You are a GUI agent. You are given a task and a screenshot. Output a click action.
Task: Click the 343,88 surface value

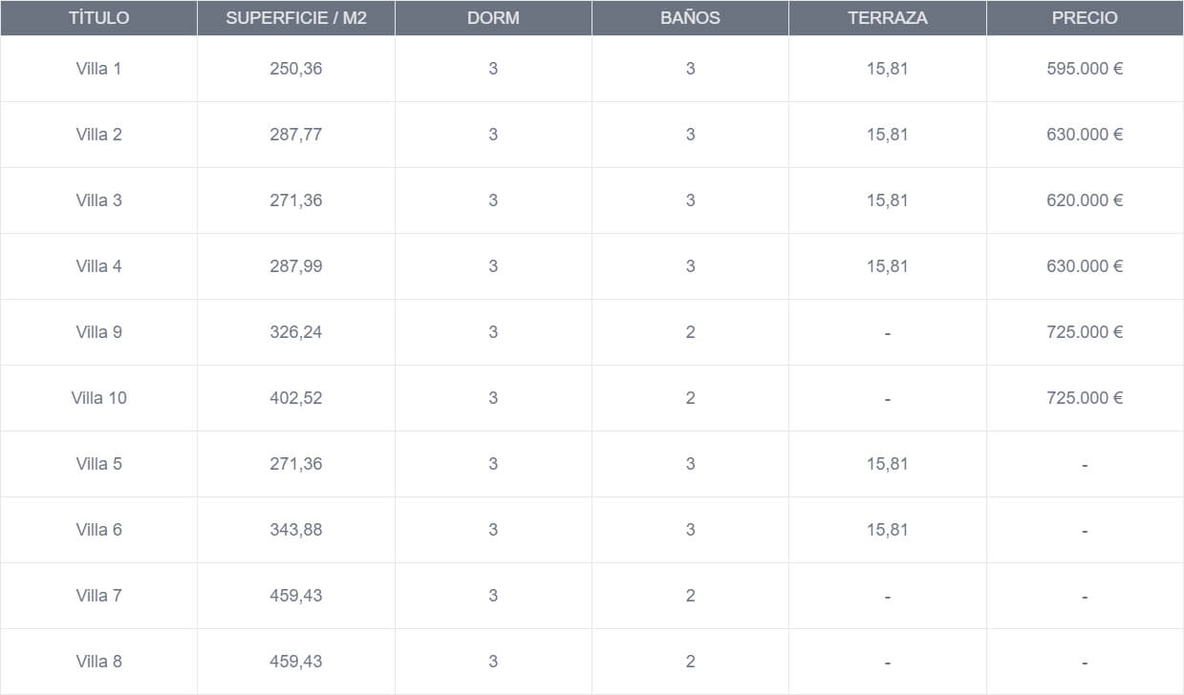point(296,530)
